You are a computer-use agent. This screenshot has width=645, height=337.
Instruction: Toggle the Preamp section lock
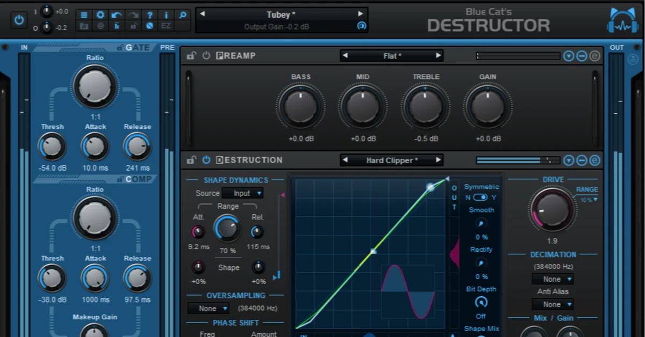(x=191, y=56)
